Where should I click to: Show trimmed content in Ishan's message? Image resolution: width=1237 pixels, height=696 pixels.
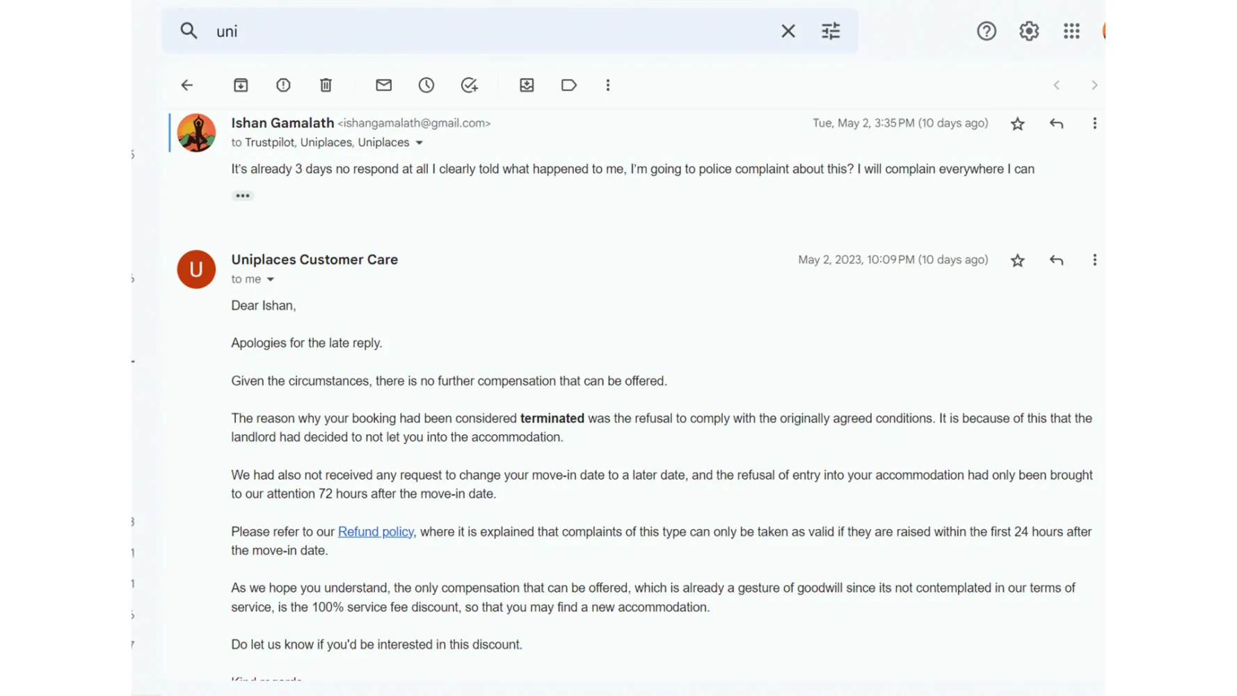(x=243, y=196)
